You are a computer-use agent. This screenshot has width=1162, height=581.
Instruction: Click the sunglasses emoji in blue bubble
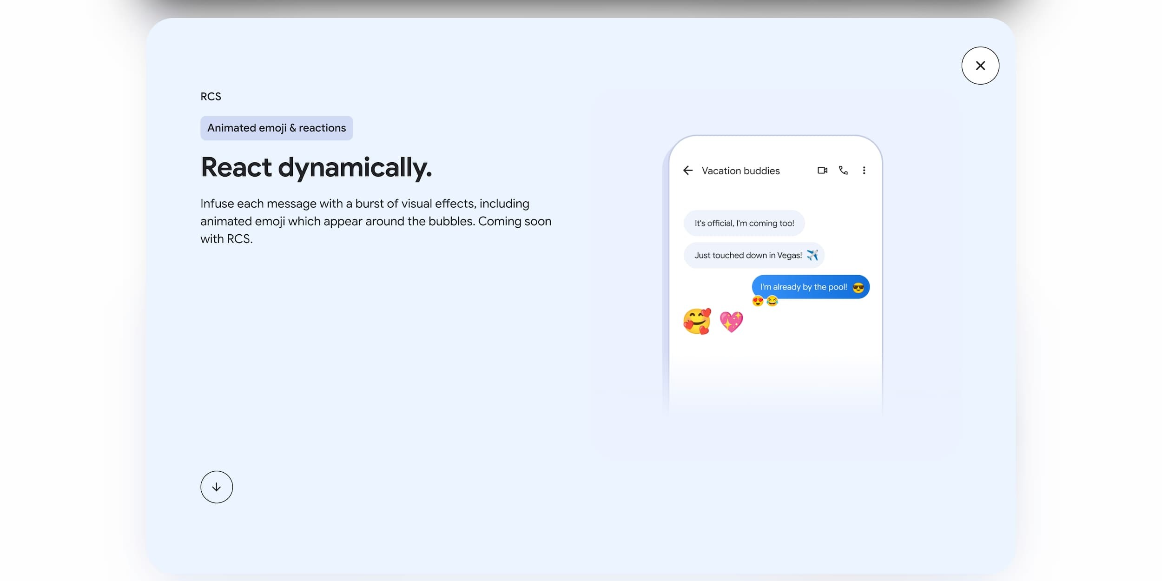(858, 287)
